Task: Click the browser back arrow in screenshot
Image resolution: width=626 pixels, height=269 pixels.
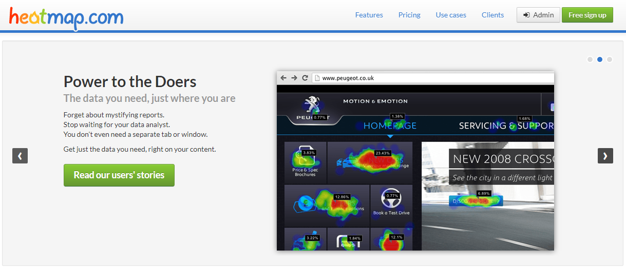Action: [x=283, y=78]
